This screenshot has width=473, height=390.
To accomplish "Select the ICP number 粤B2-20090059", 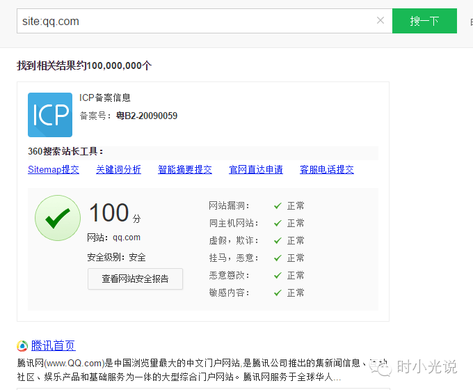I will (x=147, y=116).
